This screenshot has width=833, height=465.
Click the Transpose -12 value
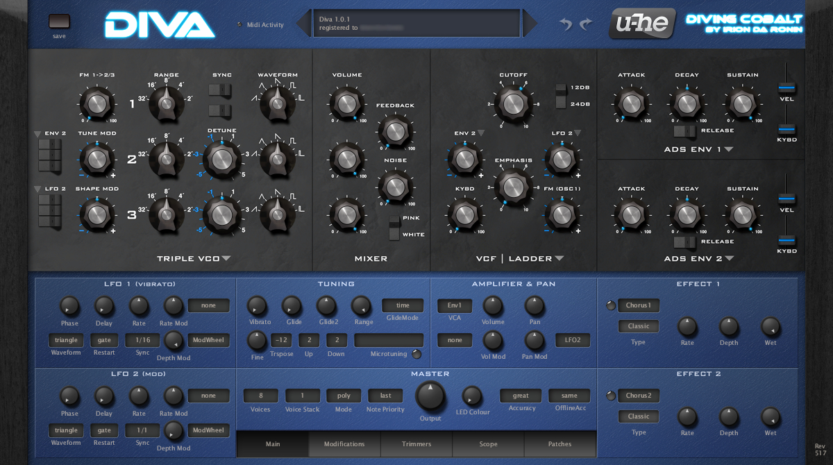tap(281, 340)
